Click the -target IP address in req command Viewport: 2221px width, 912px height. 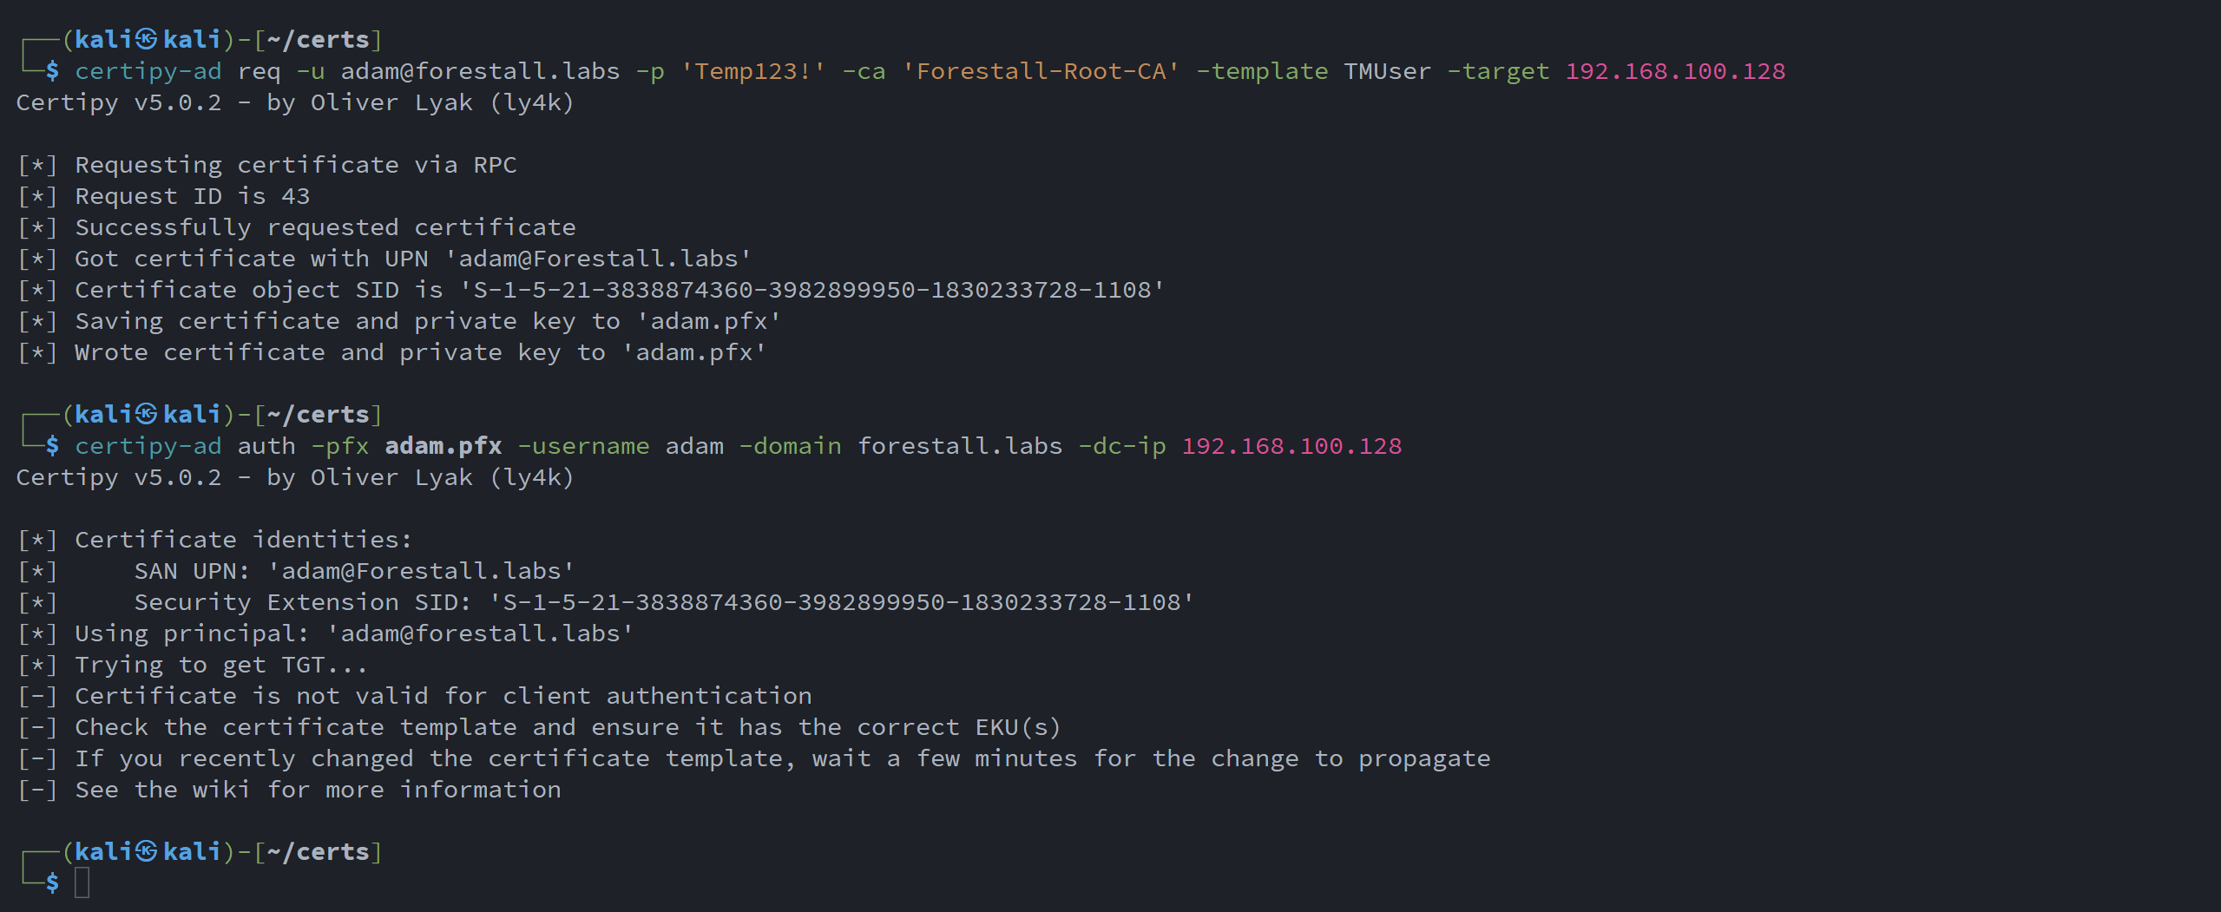tap(1674, 71)
